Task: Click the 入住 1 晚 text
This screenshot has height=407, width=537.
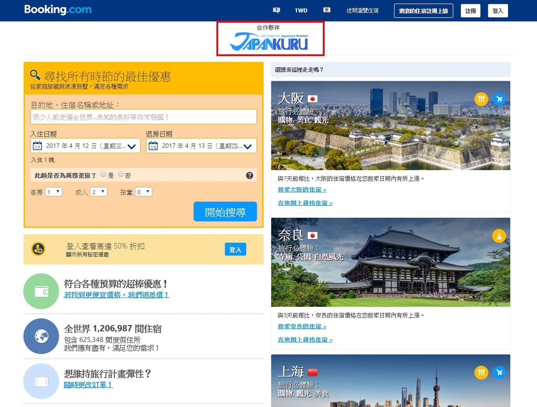Action: pos(42,160)
